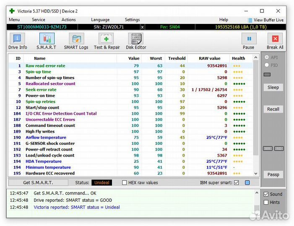Viewport: 294px width, 226px height.
Task: Open the Language menu
Action: coord(100,20)
